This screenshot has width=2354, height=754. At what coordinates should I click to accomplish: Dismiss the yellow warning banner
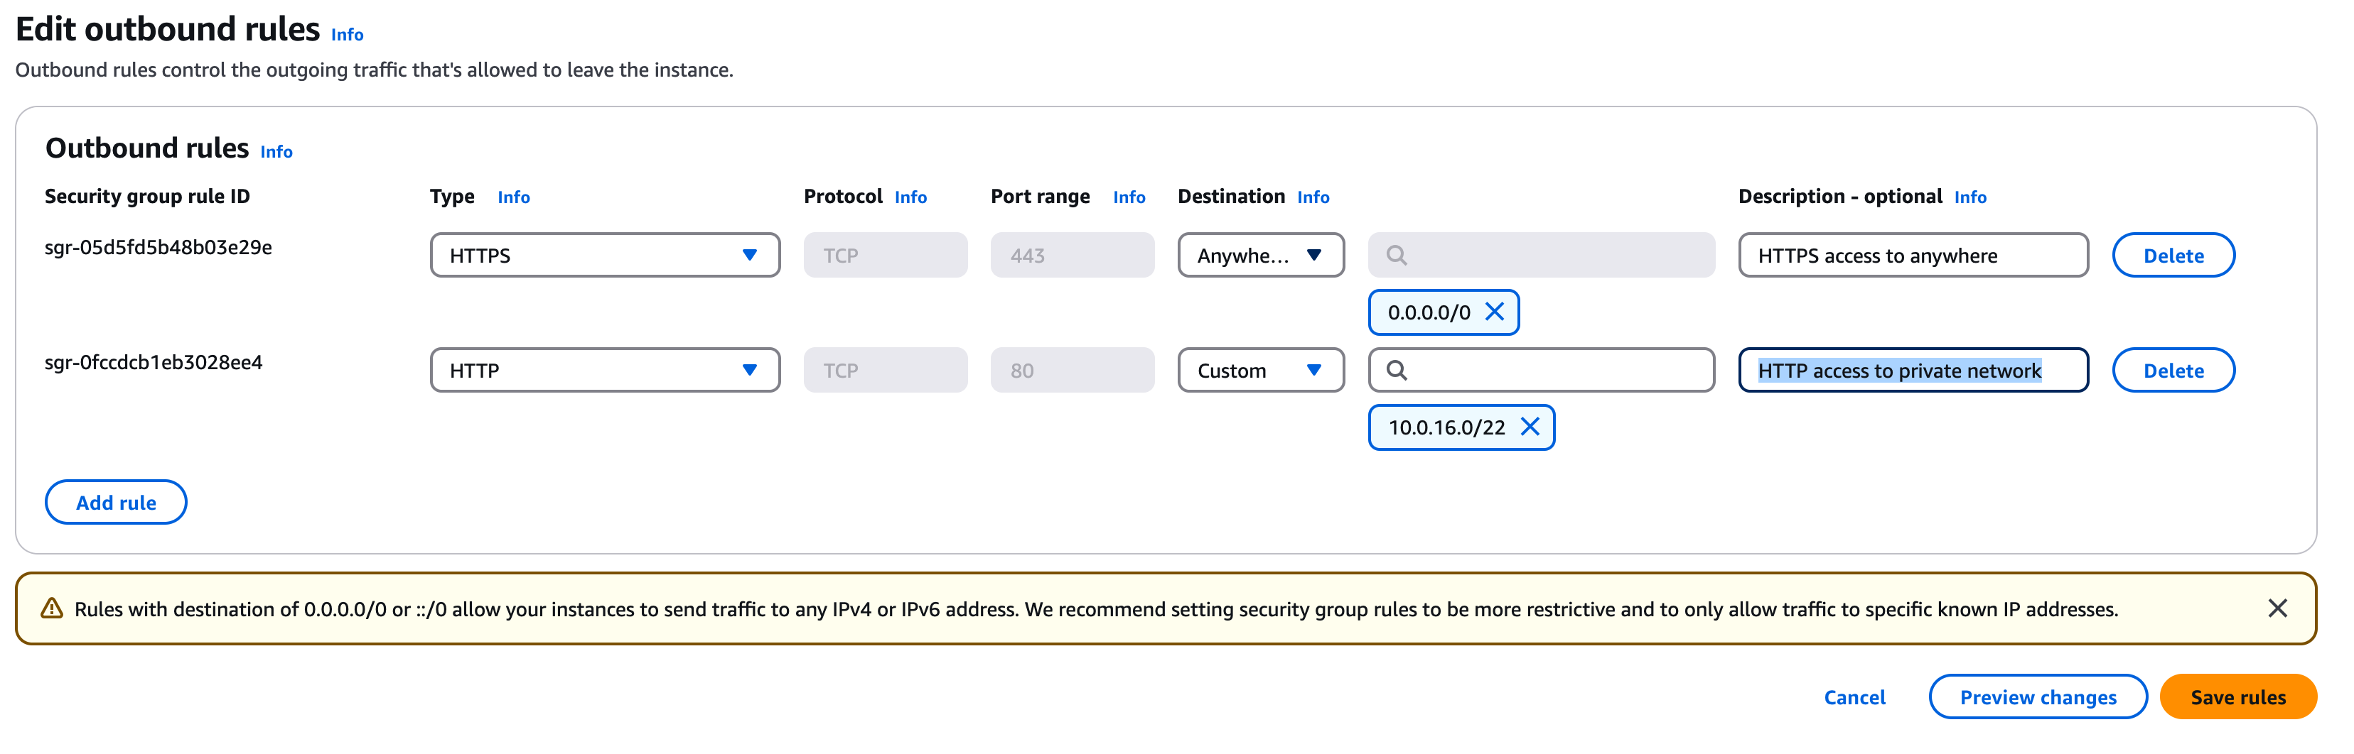(2277, 609)
